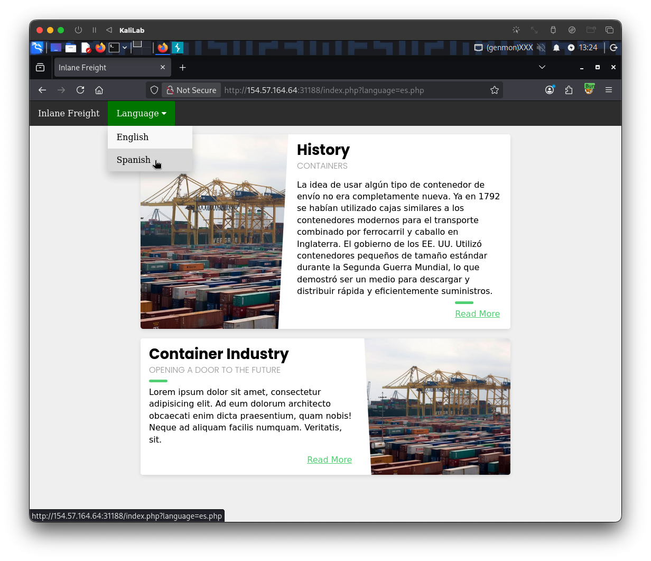651x561 pixels.
Task: Click the CONTAINERS subtitle text
Action: tap(322, 166)
